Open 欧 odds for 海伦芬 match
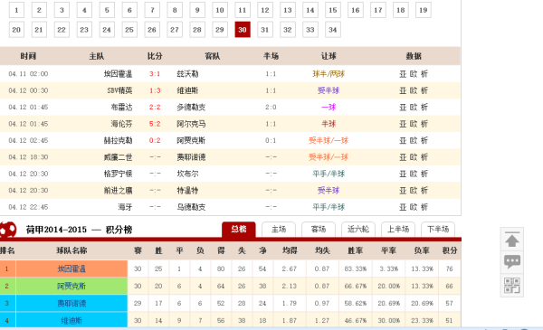This screenshot has height=330, width=543. pyautogui.click(x=414, y=124)
